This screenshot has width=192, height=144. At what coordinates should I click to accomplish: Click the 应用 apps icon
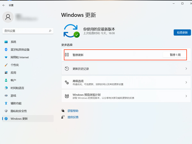[6, 73]
